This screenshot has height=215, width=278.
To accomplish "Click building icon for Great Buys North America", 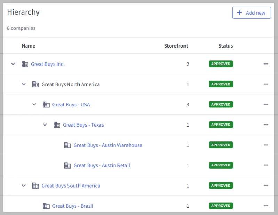I will [x=35, y=84].
